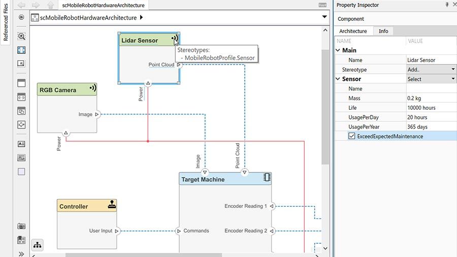Click the Lidar Sensor stereotype icon
Image resolution: width=457 pixels, height=257 pixels.
tap(174, 39)
